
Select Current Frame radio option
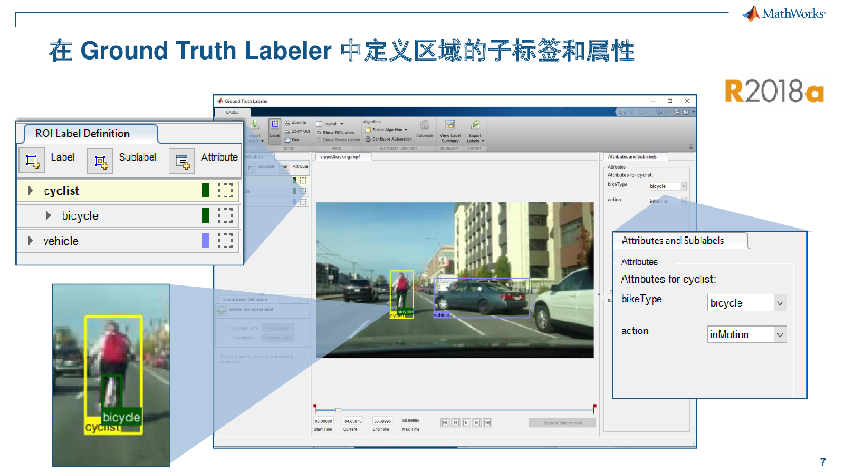point(228,328)
